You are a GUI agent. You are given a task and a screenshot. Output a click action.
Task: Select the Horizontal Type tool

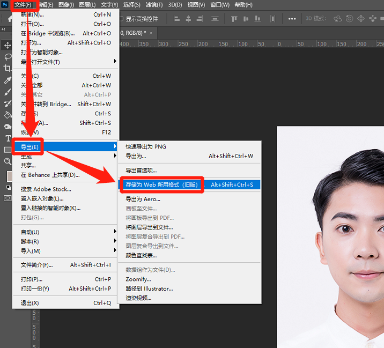point(8,138)
